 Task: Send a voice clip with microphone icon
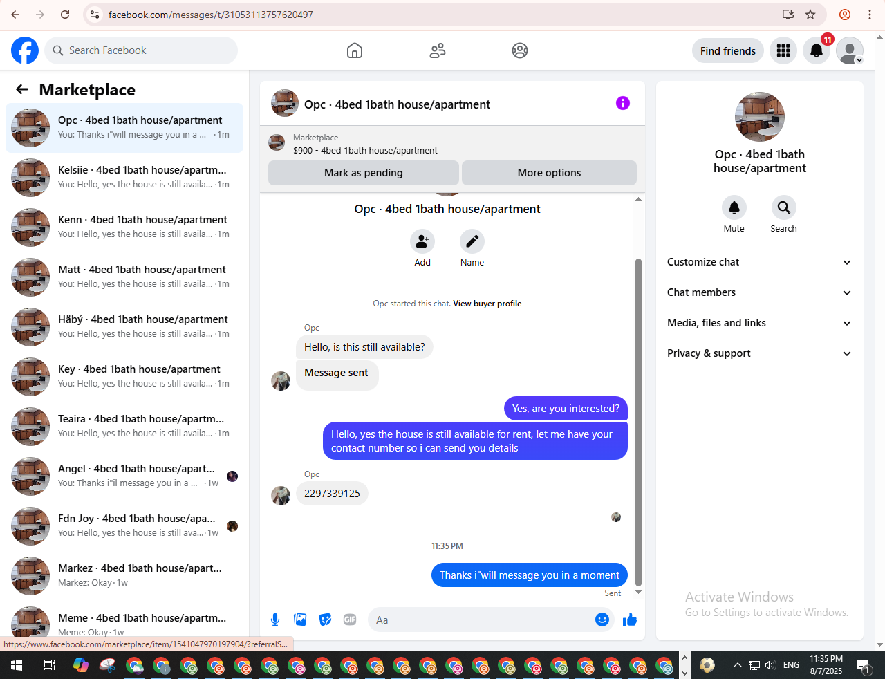[275, 620]
